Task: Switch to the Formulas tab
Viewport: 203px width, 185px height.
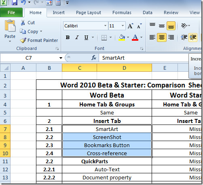Action: tap(122, 12)
